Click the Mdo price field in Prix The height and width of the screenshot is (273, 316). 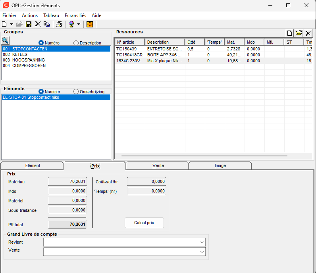pos(67,191)
